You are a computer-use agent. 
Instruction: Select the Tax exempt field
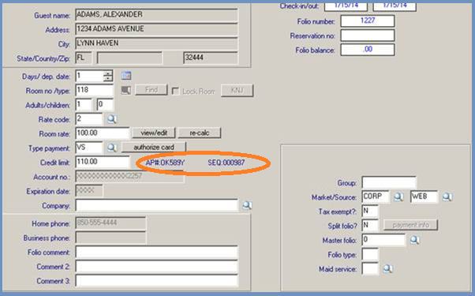(370, 211)
